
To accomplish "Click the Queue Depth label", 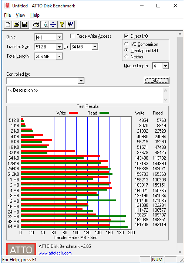I will pos(136,66).
